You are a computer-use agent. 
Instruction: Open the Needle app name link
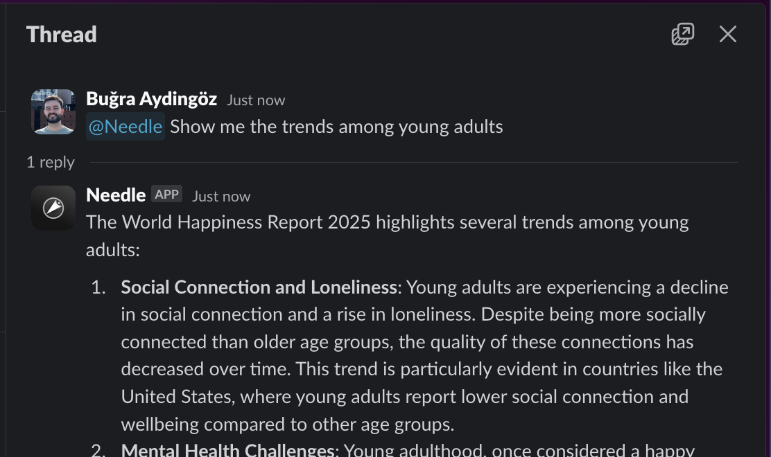pyautogui.click(x=116, y=195)
